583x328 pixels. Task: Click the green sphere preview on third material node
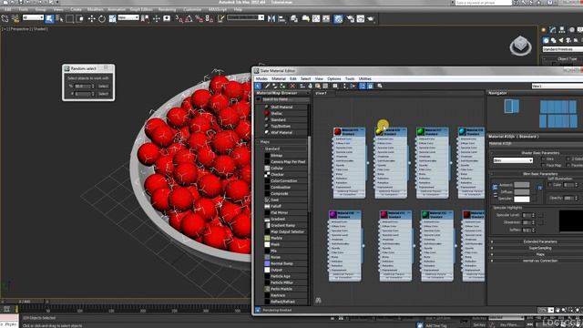click(421, 131)
